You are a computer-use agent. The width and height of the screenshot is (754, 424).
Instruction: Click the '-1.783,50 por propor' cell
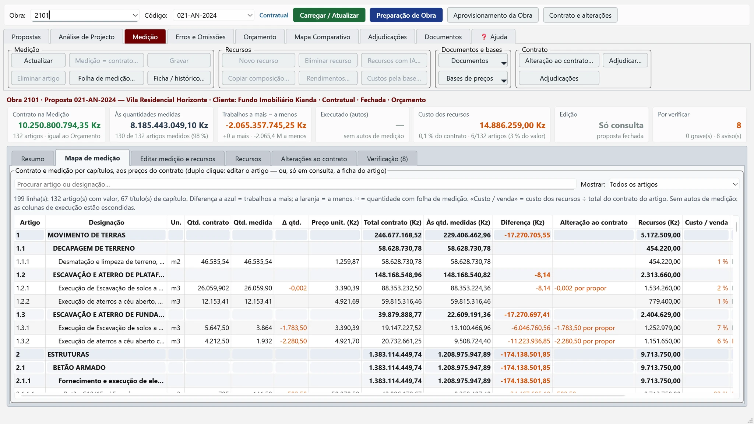(593, 328)
